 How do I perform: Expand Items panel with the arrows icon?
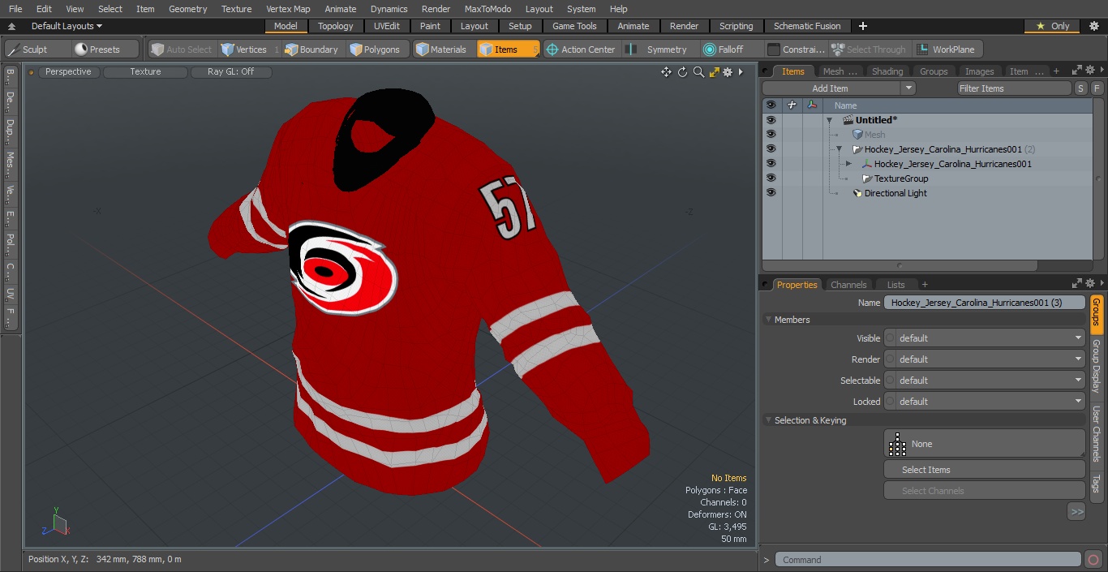1077,71
